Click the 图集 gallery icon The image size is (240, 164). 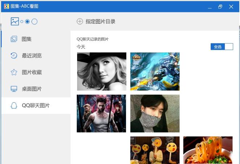click(x=14, y=39)
